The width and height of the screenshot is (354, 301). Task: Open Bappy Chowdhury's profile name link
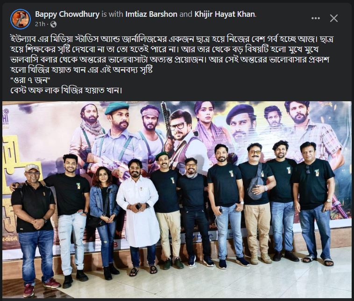click(x=67, y=14)
